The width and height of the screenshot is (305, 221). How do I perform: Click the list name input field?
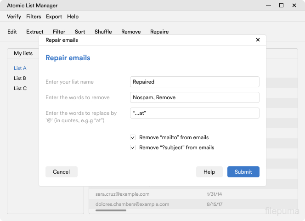195,82
